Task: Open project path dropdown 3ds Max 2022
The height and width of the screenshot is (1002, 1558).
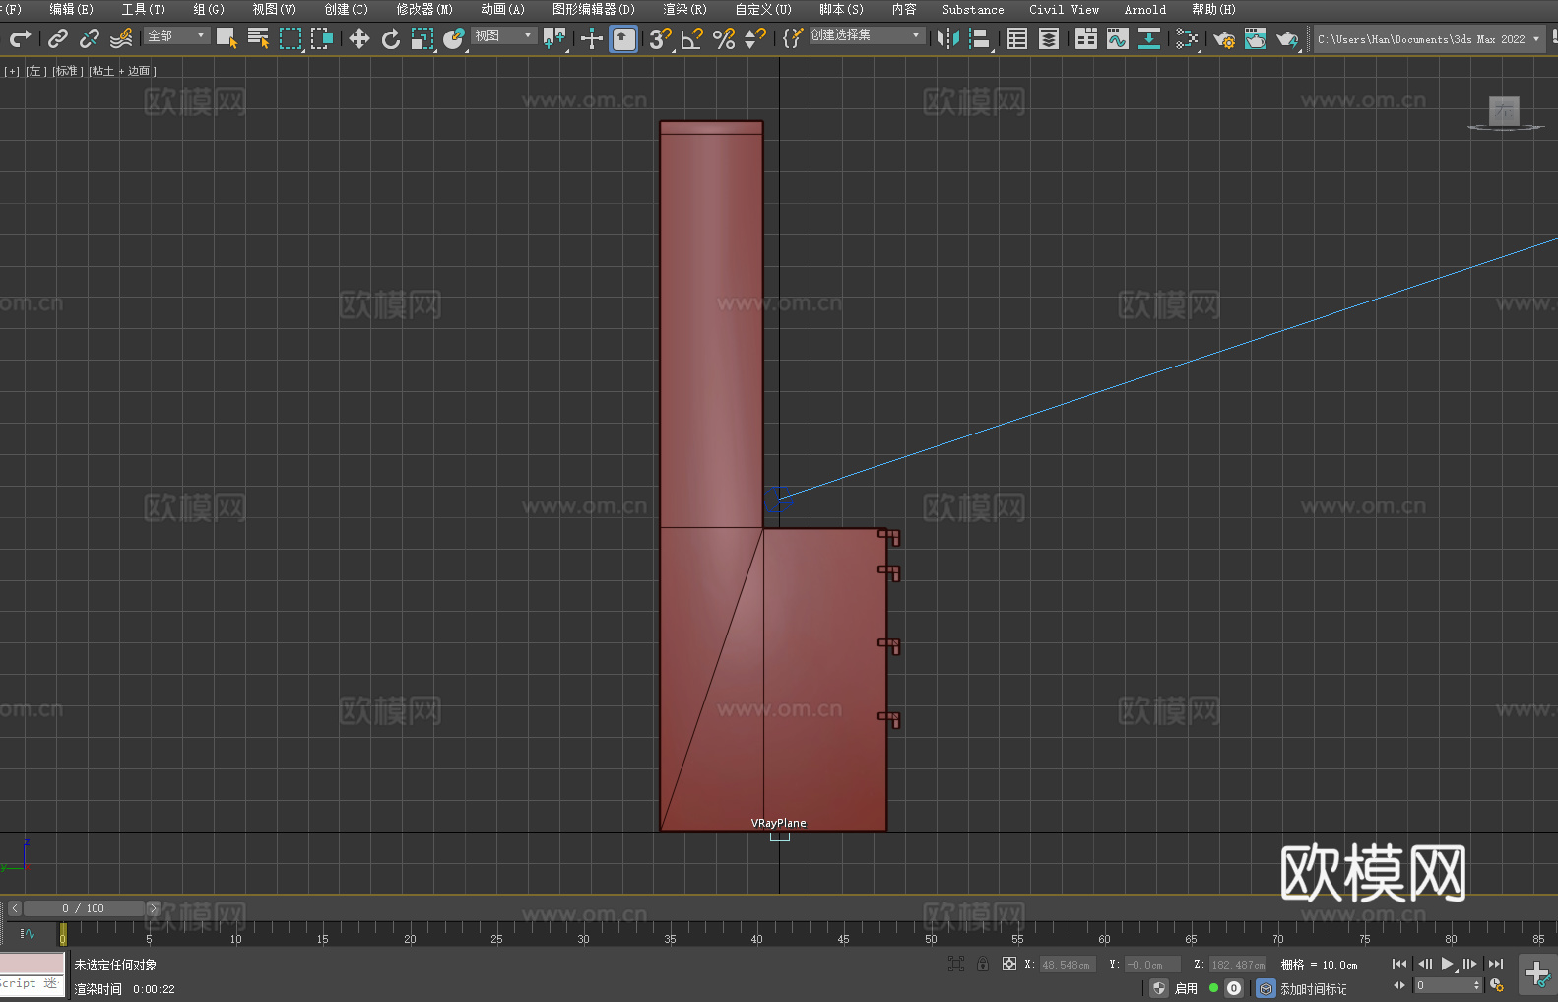Action: pyautogui.click(x=1429, y=39)
